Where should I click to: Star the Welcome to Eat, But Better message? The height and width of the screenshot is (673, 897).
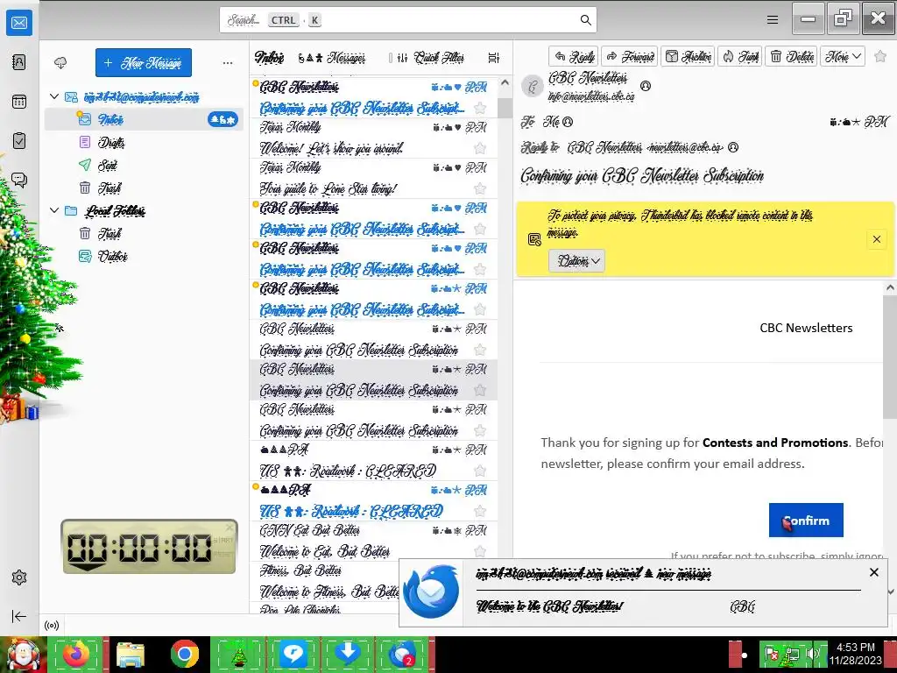pos(480,551)
